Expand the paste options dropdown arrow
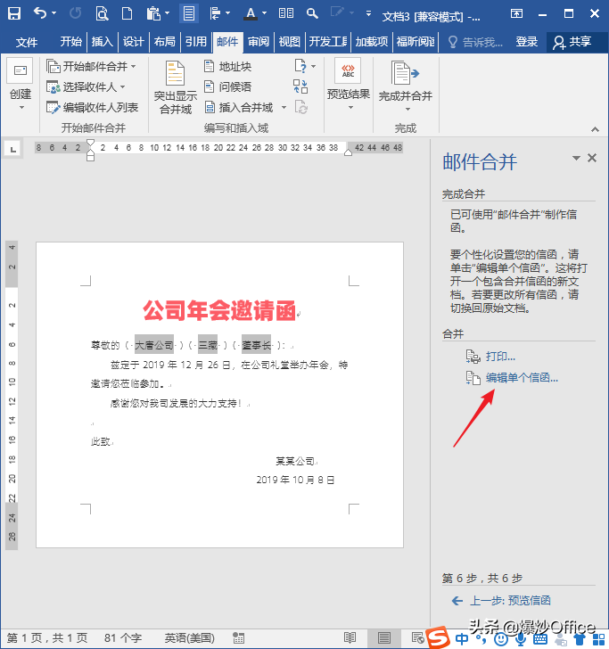 [x=168, y=13]
